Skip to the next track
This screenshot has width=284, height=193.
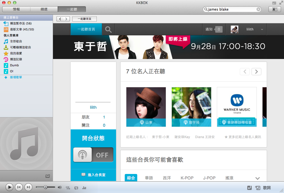click(x=29, y=187)
